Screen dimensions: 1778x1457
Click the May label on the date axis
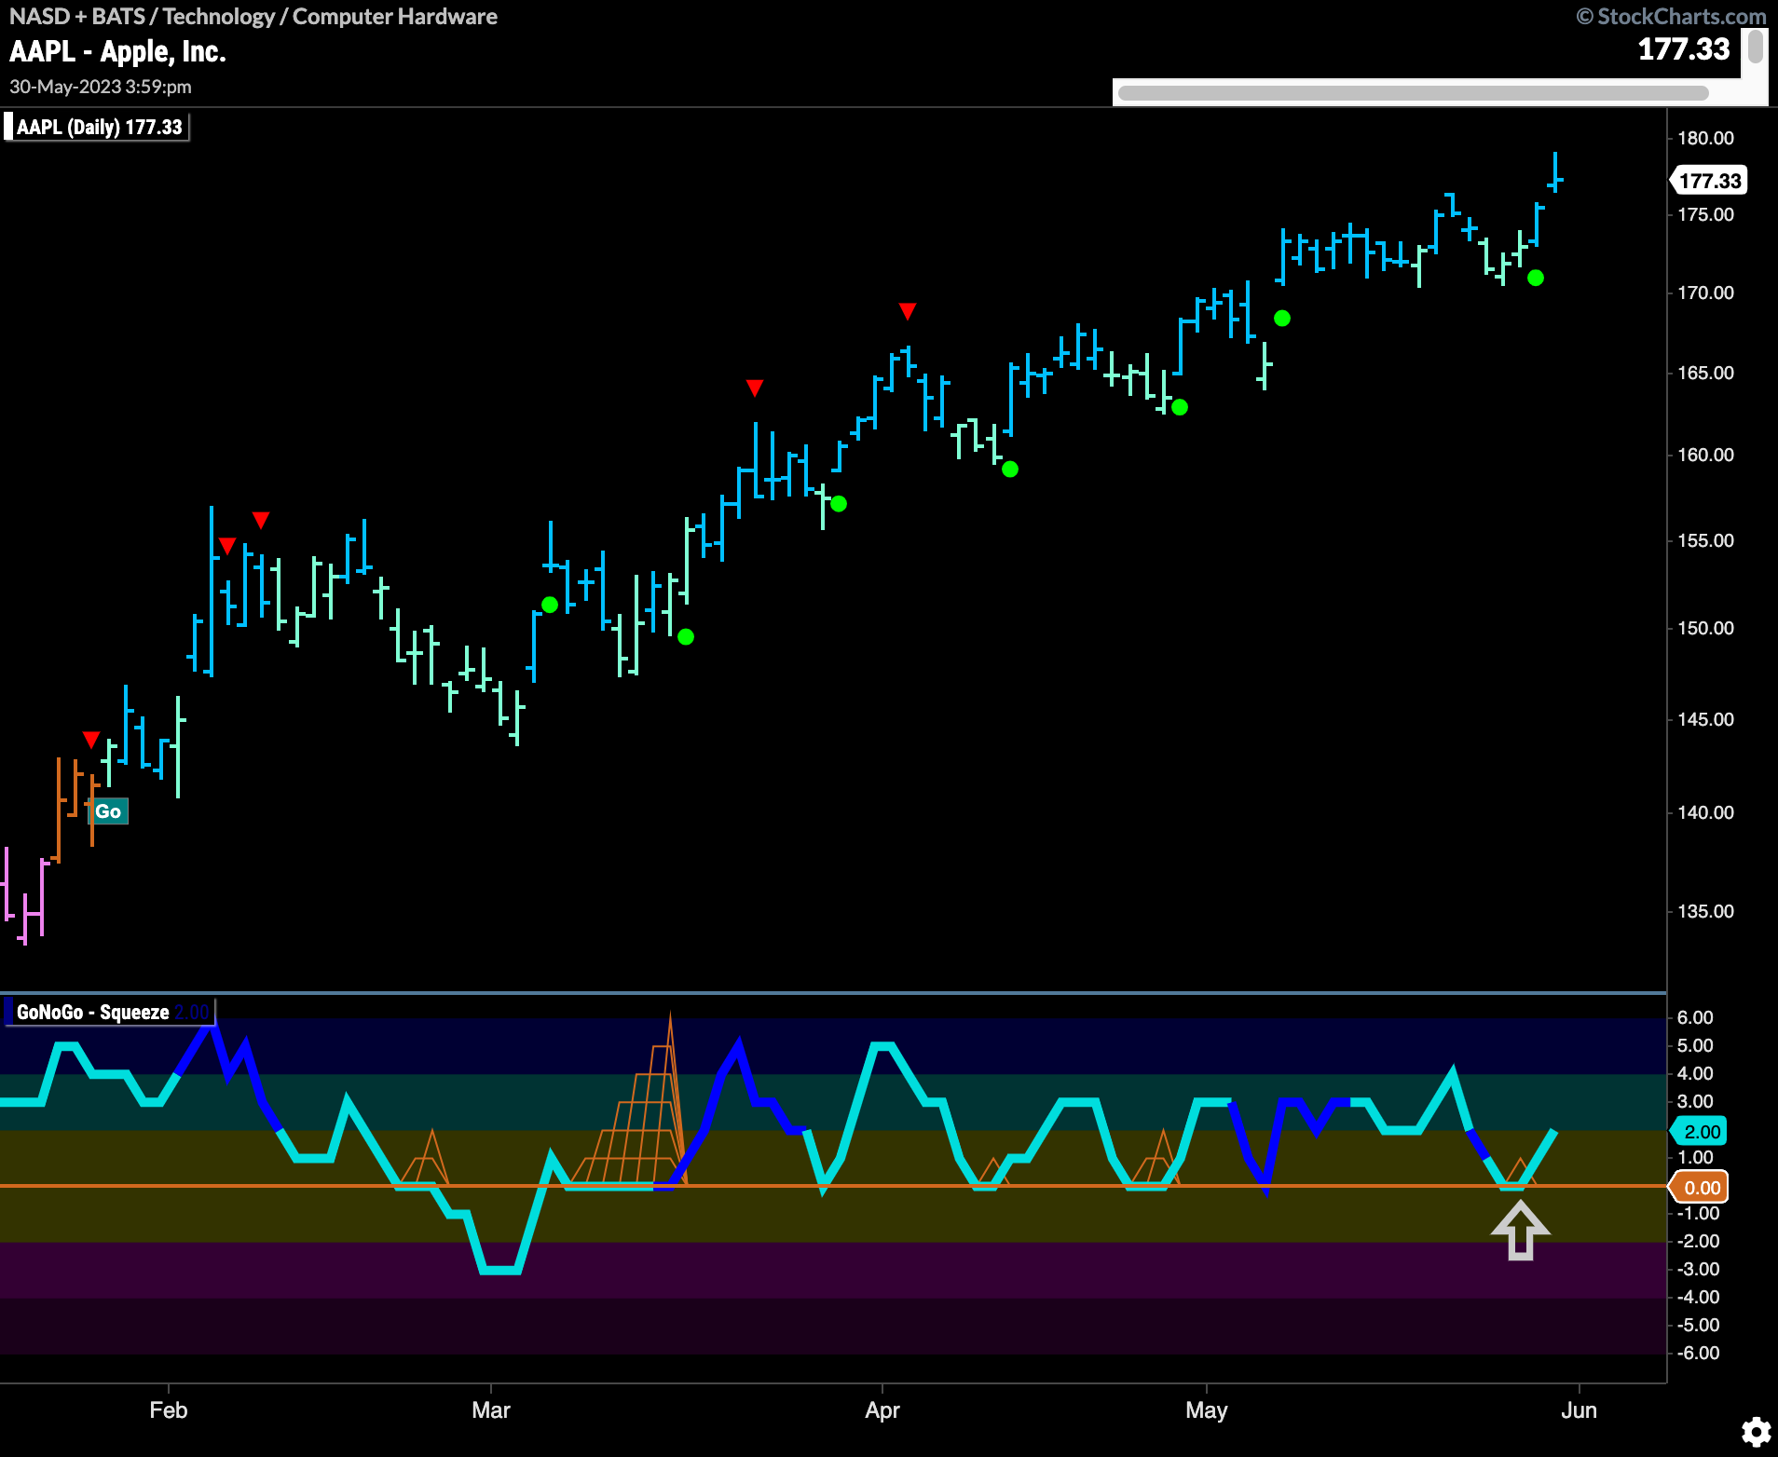tap(1207, 1410)
